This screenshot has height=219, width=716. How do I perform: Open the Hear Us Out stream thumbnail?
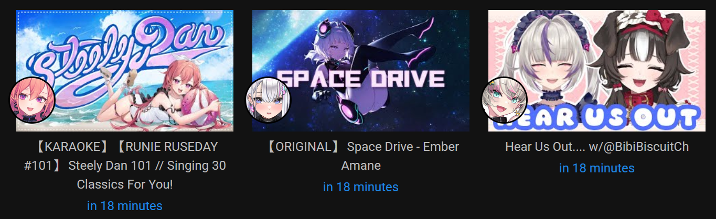597,70
